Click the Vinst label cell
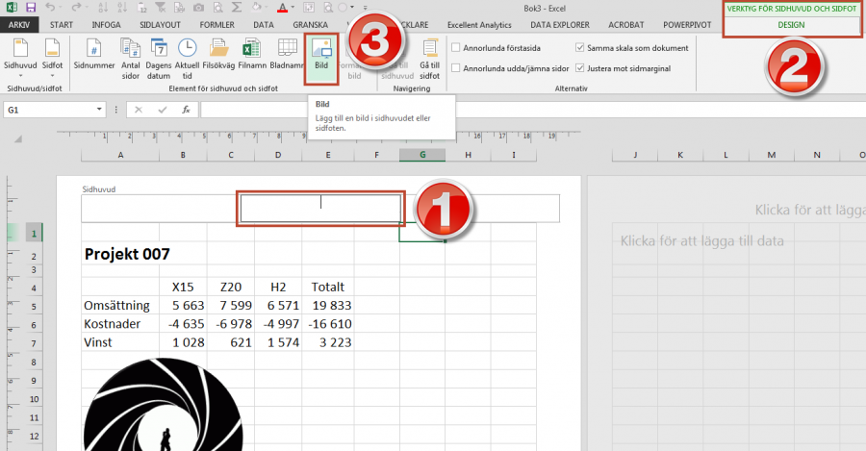Image resolution: width=866 pixels, height=451 pixels. tap(120, 342)
